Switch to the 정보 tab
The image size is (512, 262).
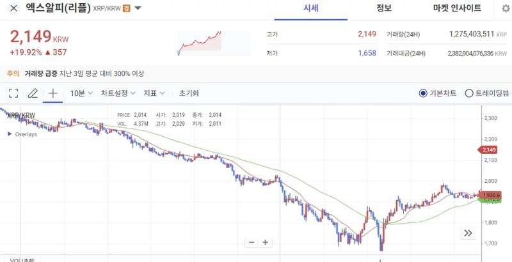[384, 8]
